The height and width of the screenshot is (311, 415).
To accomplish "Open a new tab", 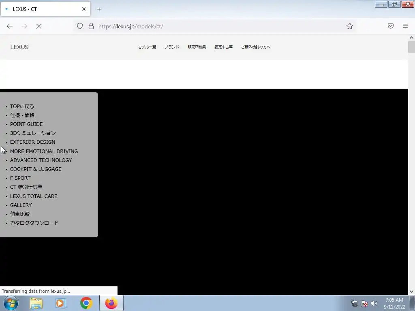I will (99, 9).
